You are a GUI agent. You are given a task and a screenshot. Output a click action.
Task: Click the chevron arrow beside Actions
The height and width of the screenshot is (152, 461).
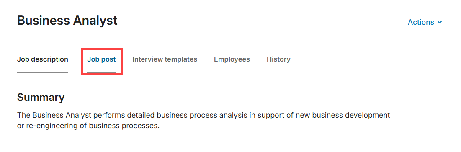(x=440, y=22)
